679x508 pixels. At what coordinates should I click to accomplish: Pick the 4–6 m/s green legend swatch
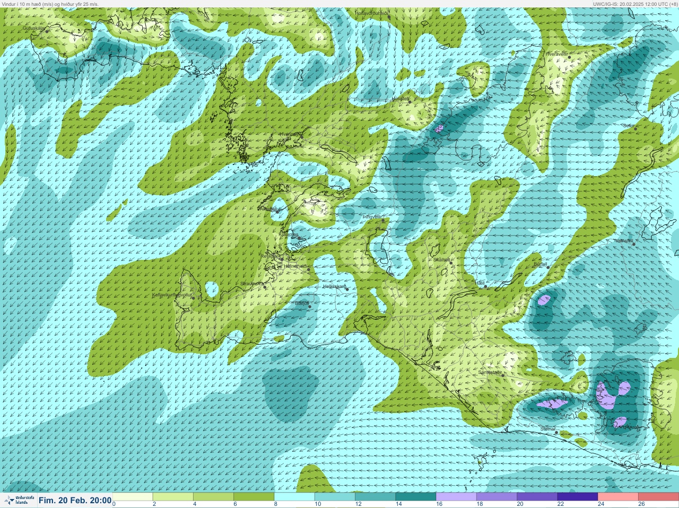tap(213, 496)
